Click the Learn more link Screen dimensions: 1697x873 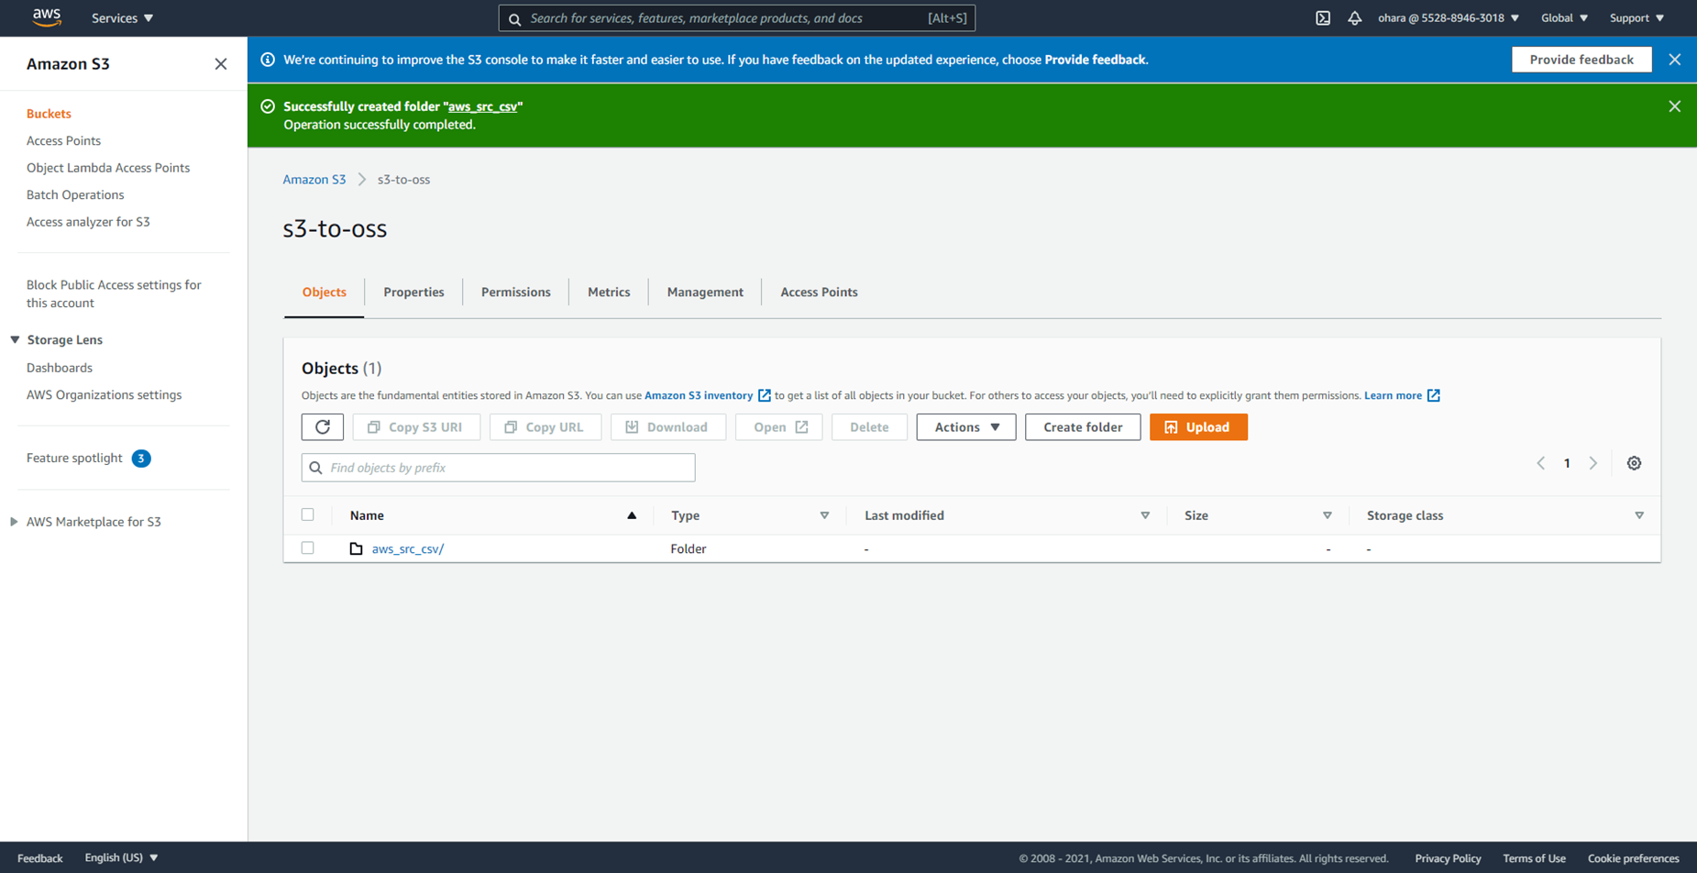1393,395
